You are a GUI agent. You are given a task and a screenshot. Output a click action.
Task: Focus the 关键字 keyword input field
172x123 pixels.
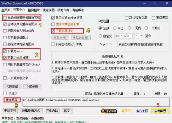coord(46,93)
